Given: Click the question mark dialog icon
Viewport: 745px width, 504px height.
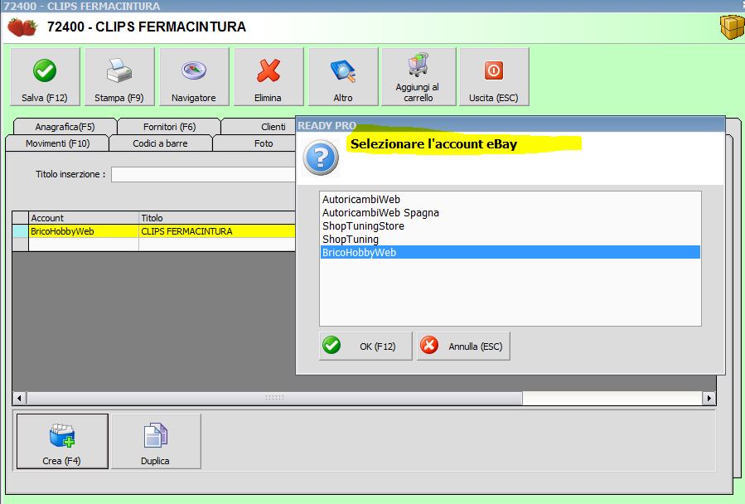Looking at the screenshot, I should 321,157.
